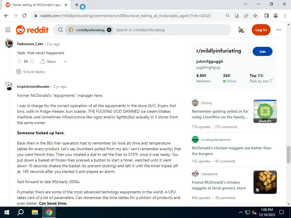Go to the Reddit home logo
This screenshot has width=291, height=218.
click(32, 30)
